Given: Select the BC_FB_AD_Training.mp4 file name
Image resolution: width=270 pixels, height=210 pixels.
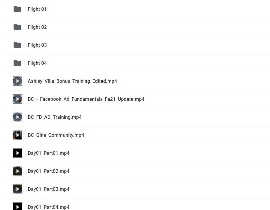Looking at the screenshot, I should coord(55,117).
